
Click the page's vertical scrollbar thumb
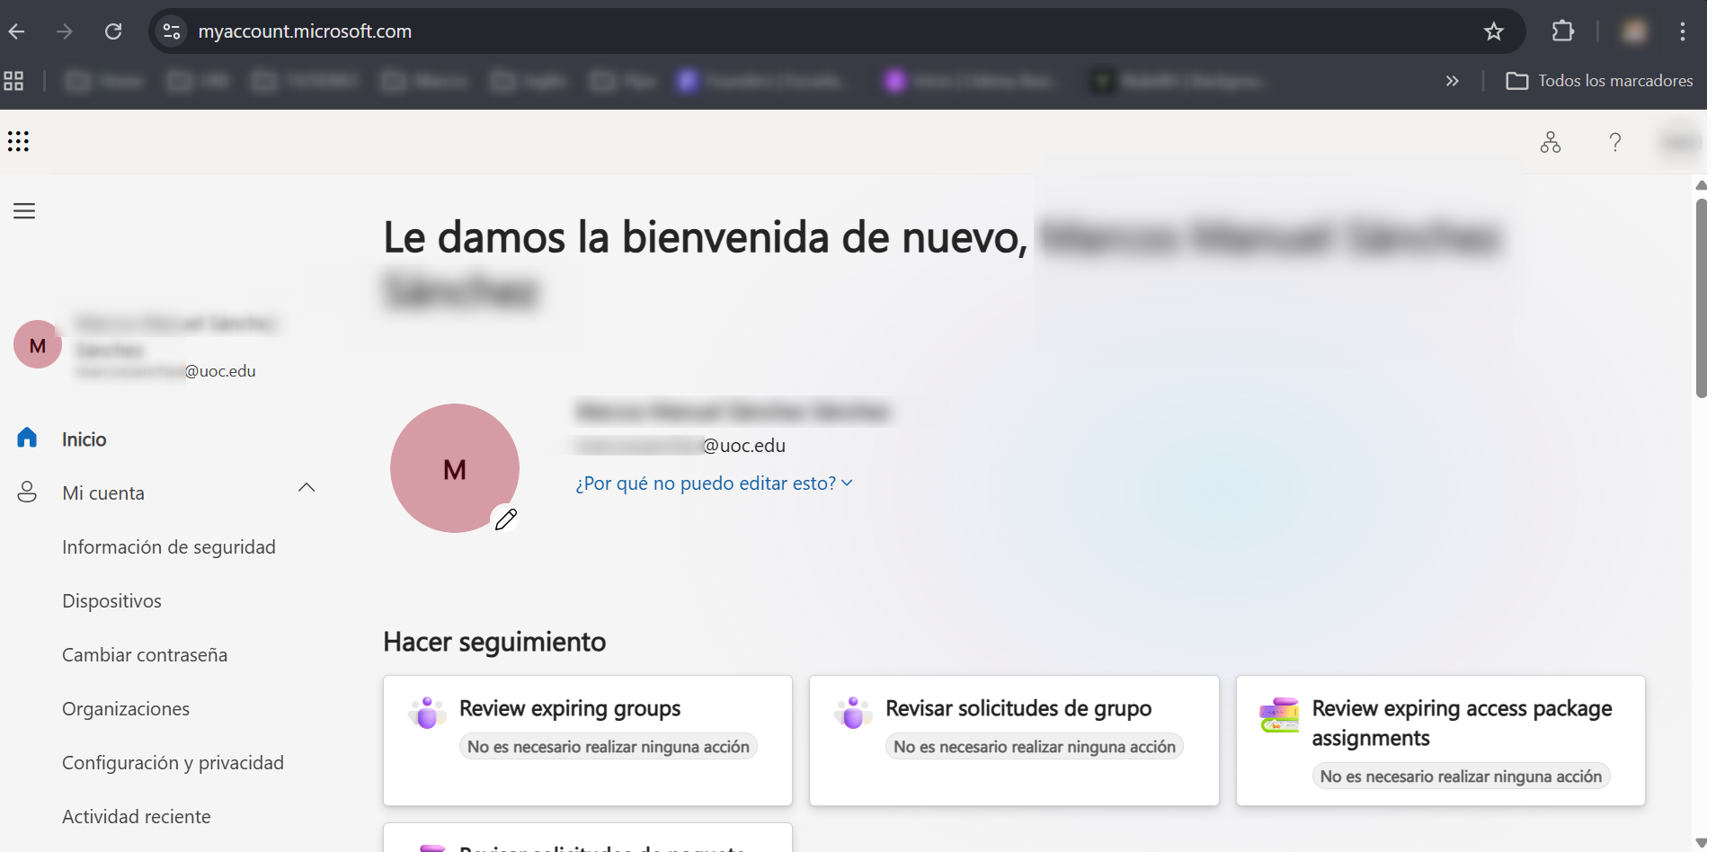click(1701, 297)
